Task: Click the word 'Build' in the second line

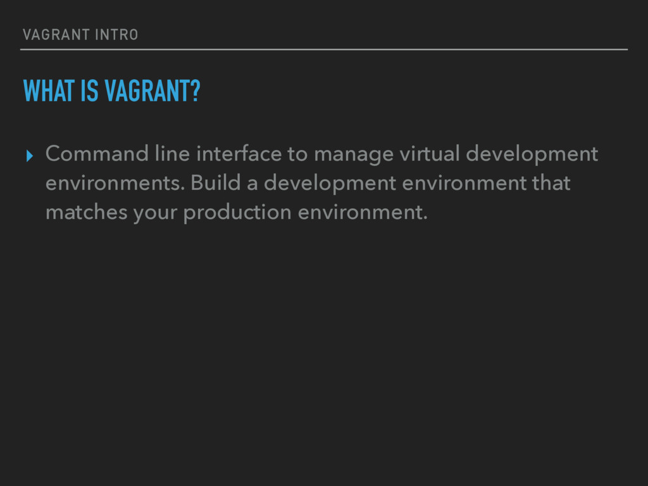Action: 215,182
